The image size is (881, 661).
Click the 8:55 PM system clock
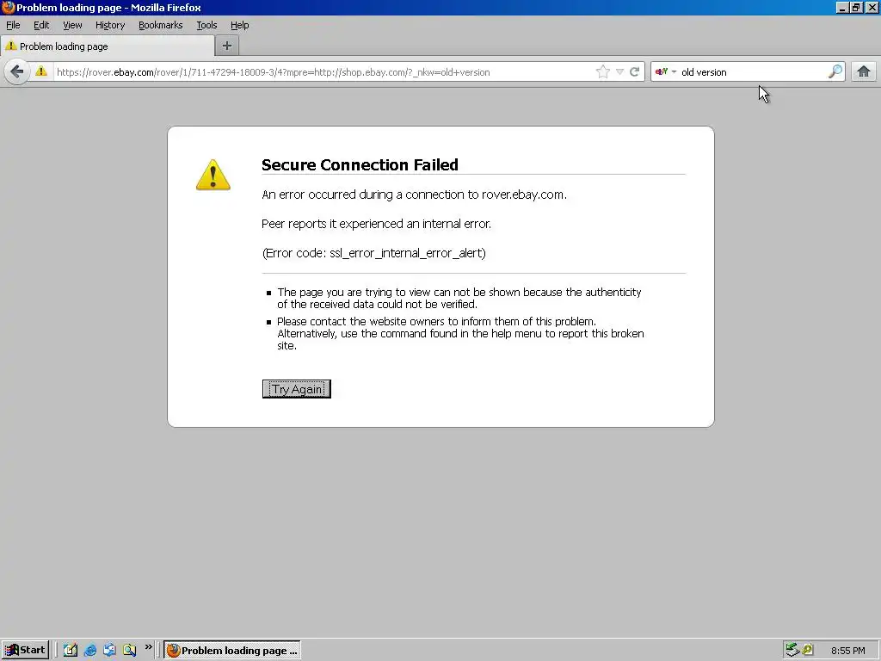pos(847,651)
